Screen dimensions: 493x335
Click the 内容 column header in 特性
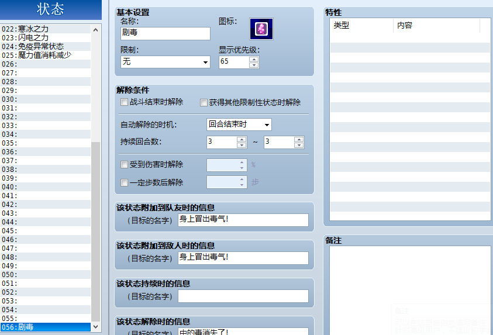coord(436,26)
